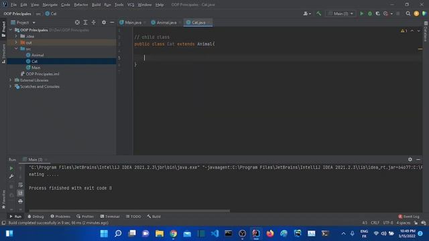Open the VCS menu
The height and width of the screenshot is (241, 429).
coord(131,5)
